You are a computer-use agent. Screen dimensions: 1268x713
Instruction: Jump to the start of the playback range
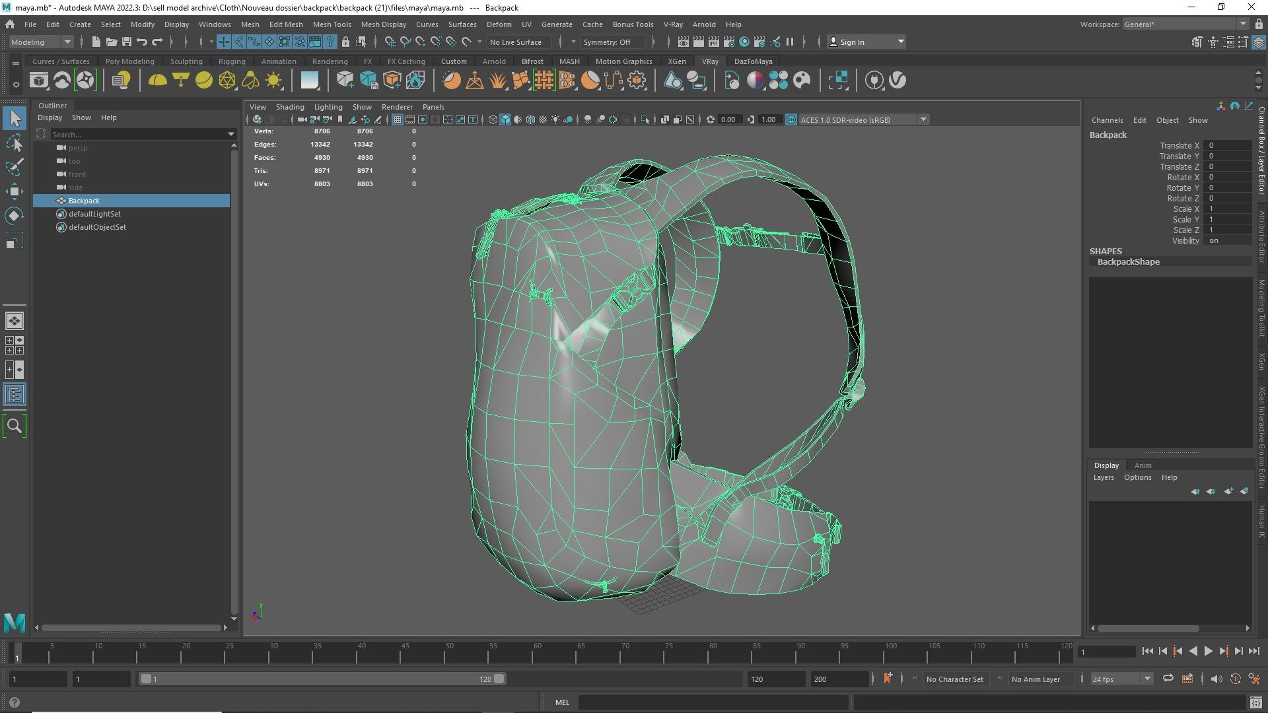tap(1147, 651)
